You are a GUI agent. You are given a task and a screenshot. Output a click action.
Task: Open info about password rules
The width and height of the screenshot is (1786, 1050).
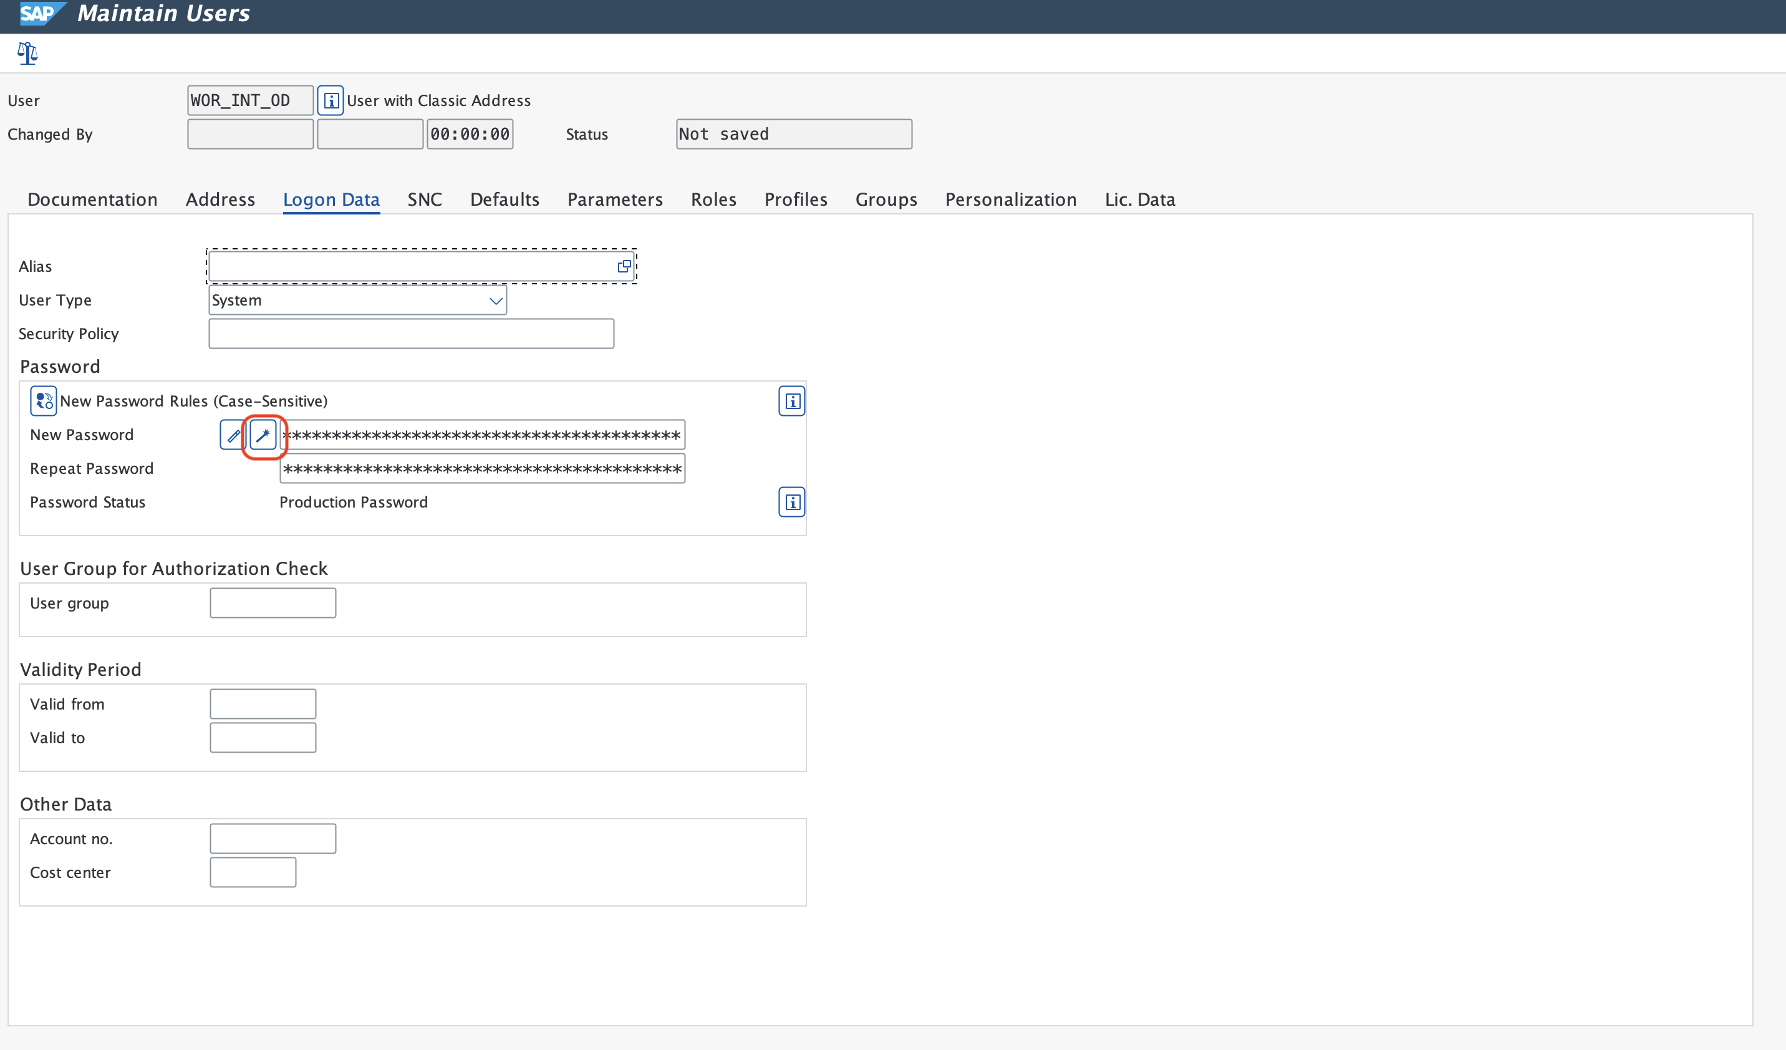(x=791, y=400)
